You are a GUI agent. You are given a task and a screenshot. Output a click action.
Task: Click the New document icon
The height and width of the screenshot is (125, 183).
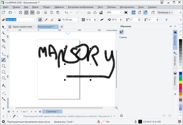point(3,13)
